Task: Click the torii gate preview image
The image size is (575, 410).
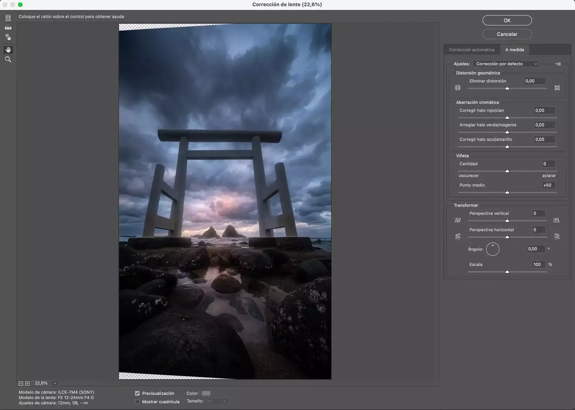Action: click(x=225, y=201)
